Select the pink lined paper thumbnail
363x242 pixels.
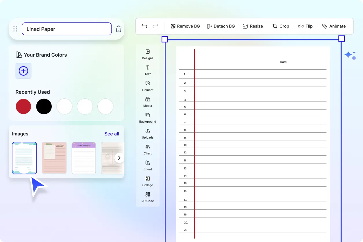54,158
